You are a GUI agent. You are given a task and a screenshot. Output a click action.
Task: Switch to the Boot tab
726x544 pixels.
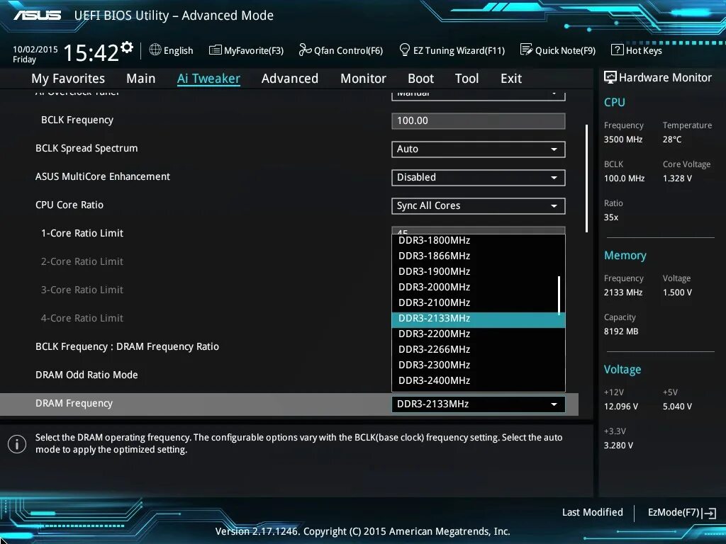click(420, 78)
